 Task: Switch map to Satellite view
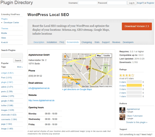pyautogui.click(x=107, y=56)
